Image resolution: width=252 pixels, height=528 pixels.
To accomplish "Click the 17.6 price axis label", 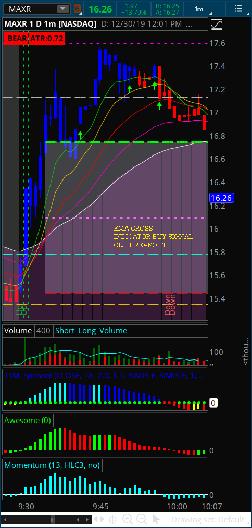I will (217, 43).
